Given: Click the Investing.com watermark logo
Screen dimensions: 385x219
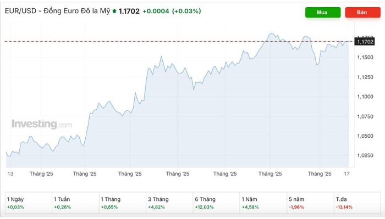Looking at the screenshot, I should [42, 124].
